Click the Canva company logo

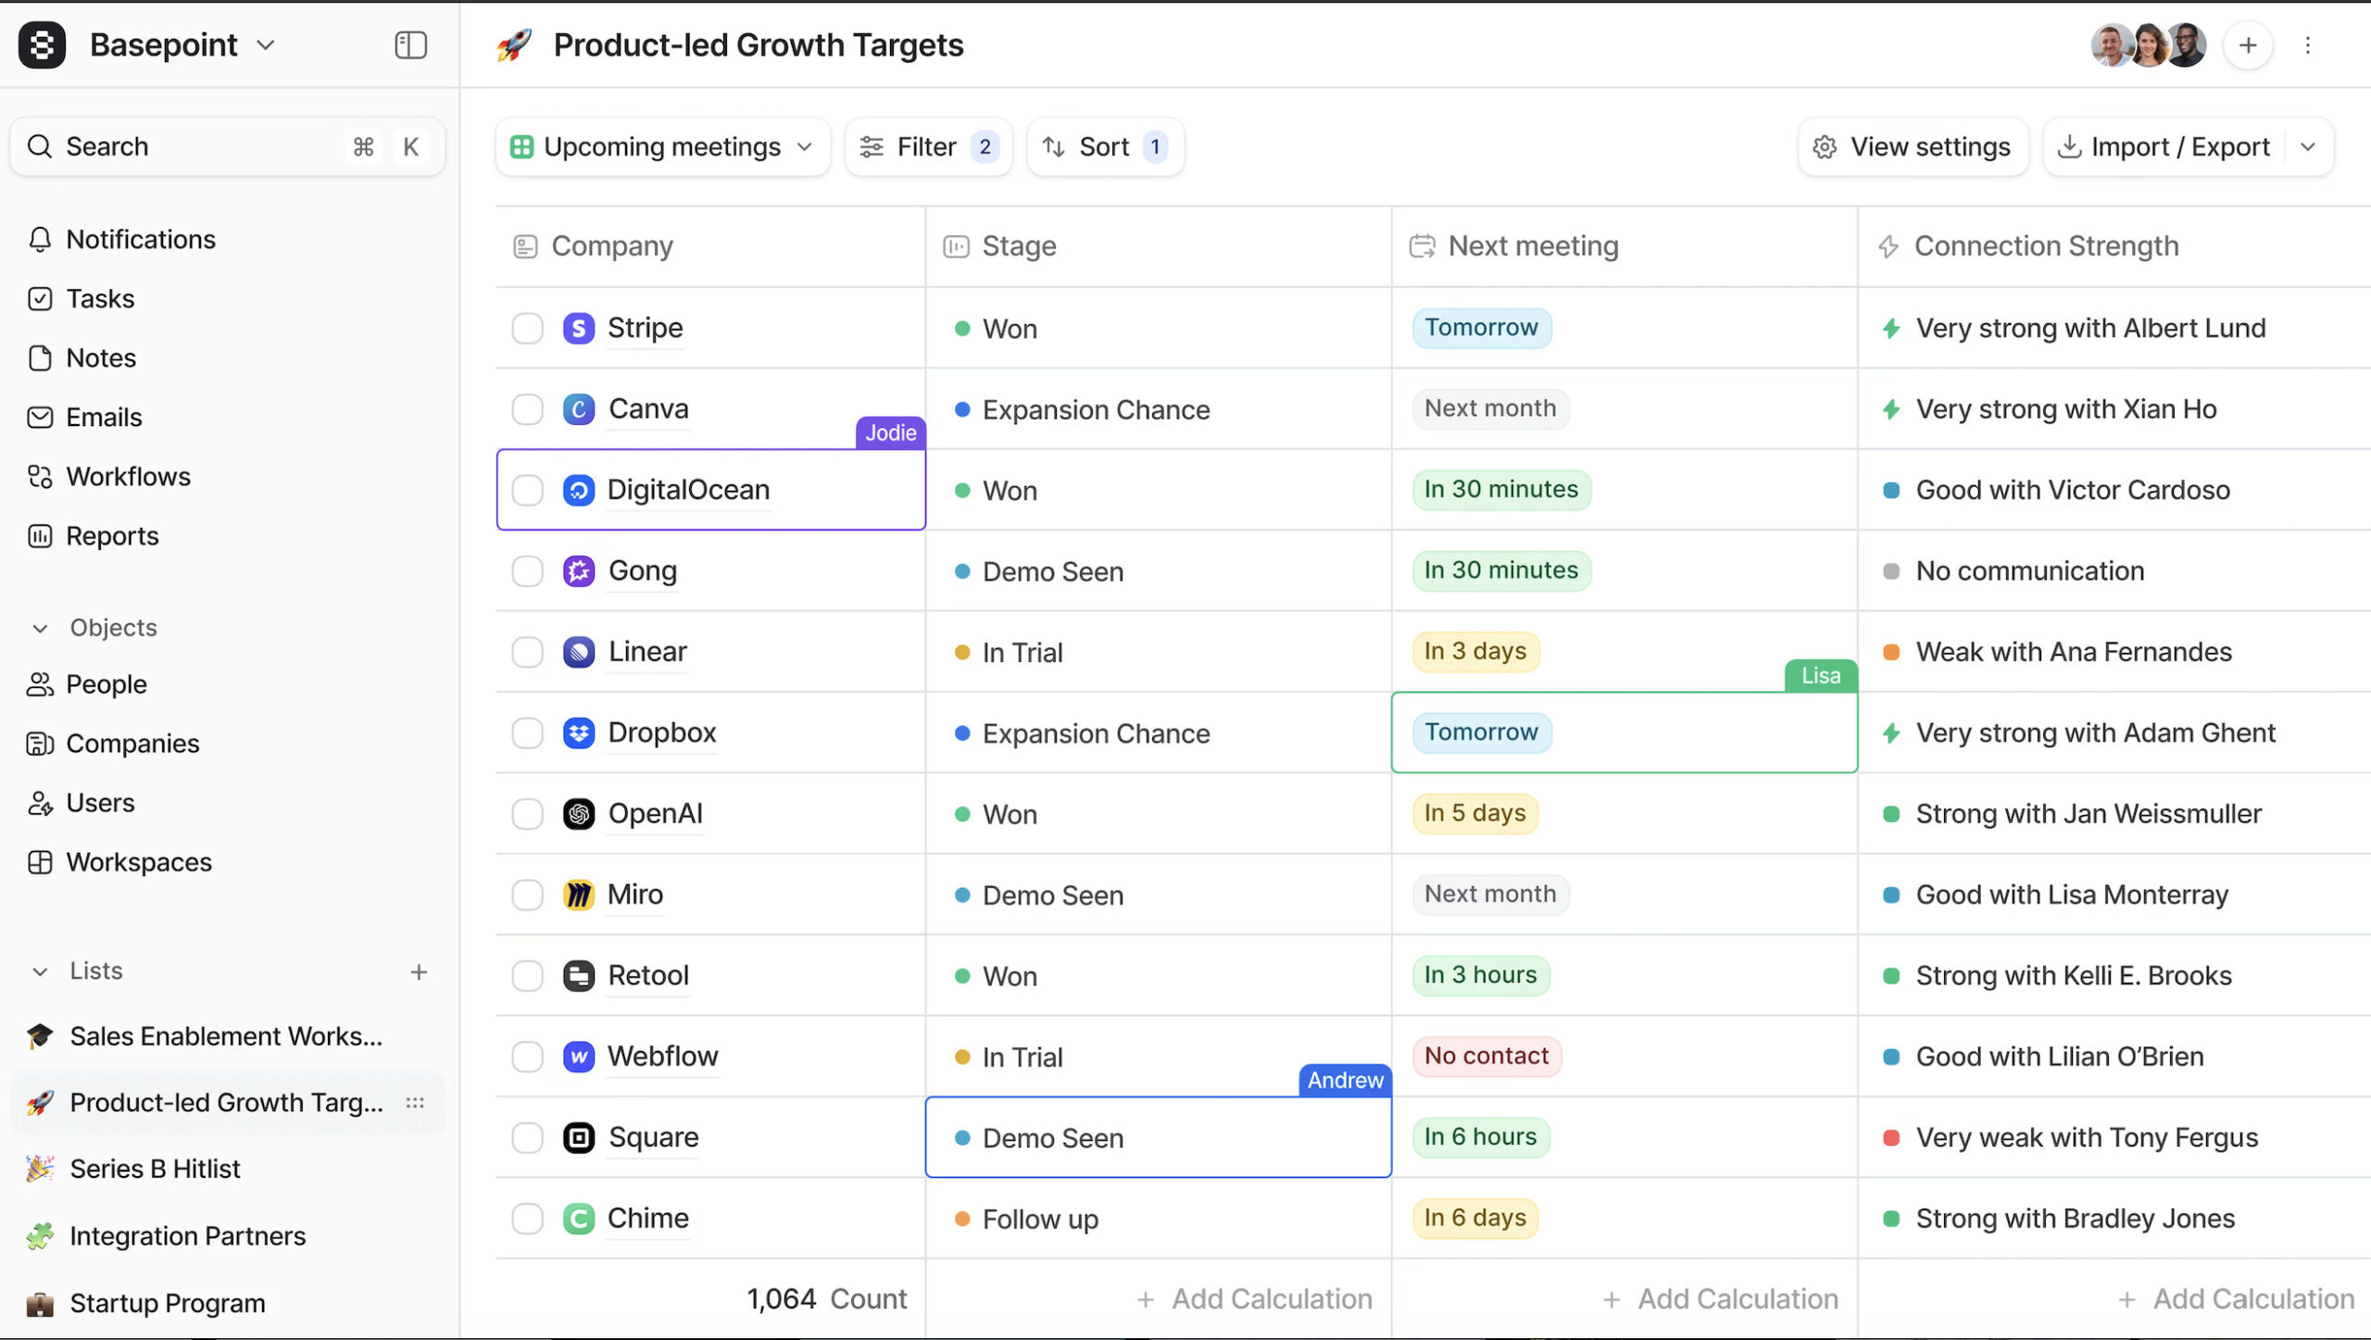tap(579, 408)
